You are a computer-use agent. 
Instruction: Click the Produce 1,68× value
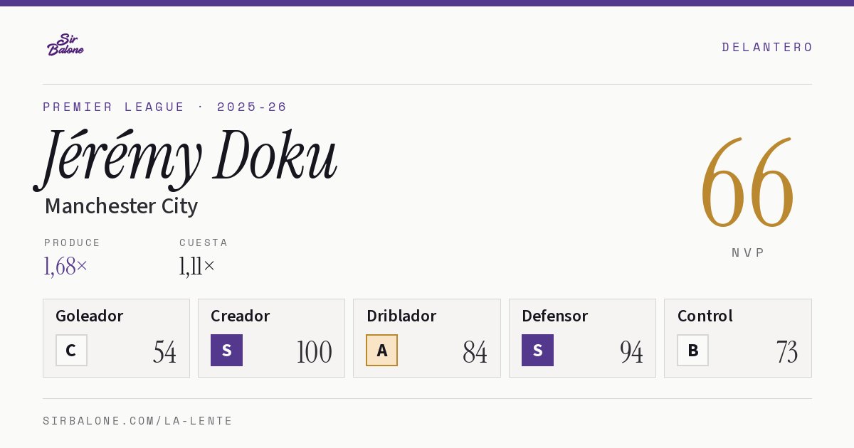point(65,267)
